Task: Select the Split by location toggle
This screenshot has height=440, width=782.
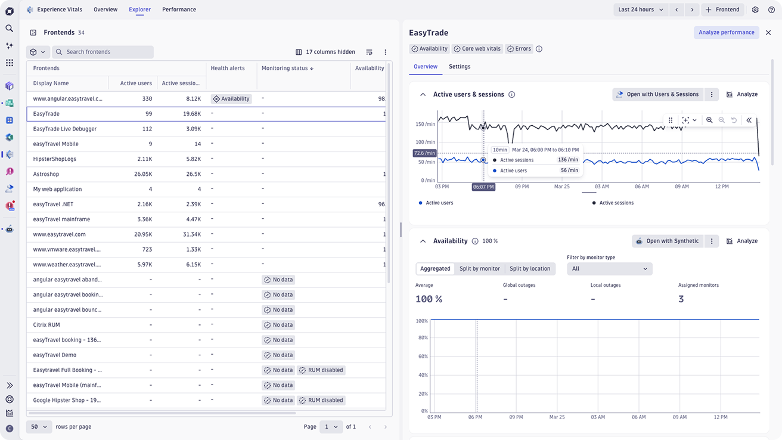Action: coord(529,269)
